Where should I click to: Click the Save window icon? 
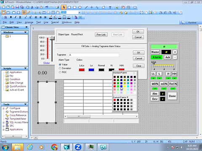pos(17,7)
